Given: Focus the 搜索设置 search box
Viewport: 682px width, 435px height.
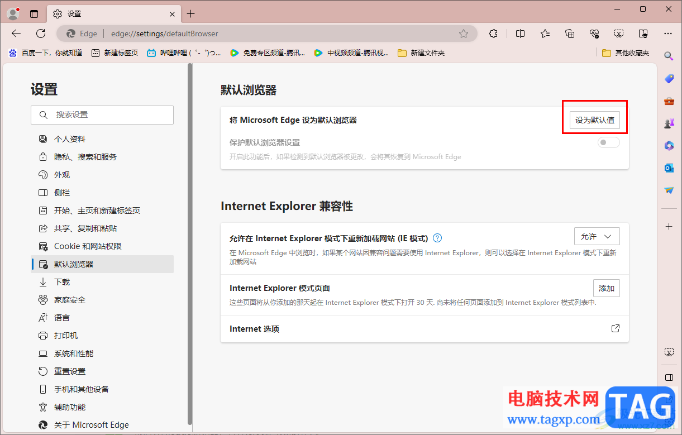Looking at the screenshot, I should point(102,114).
